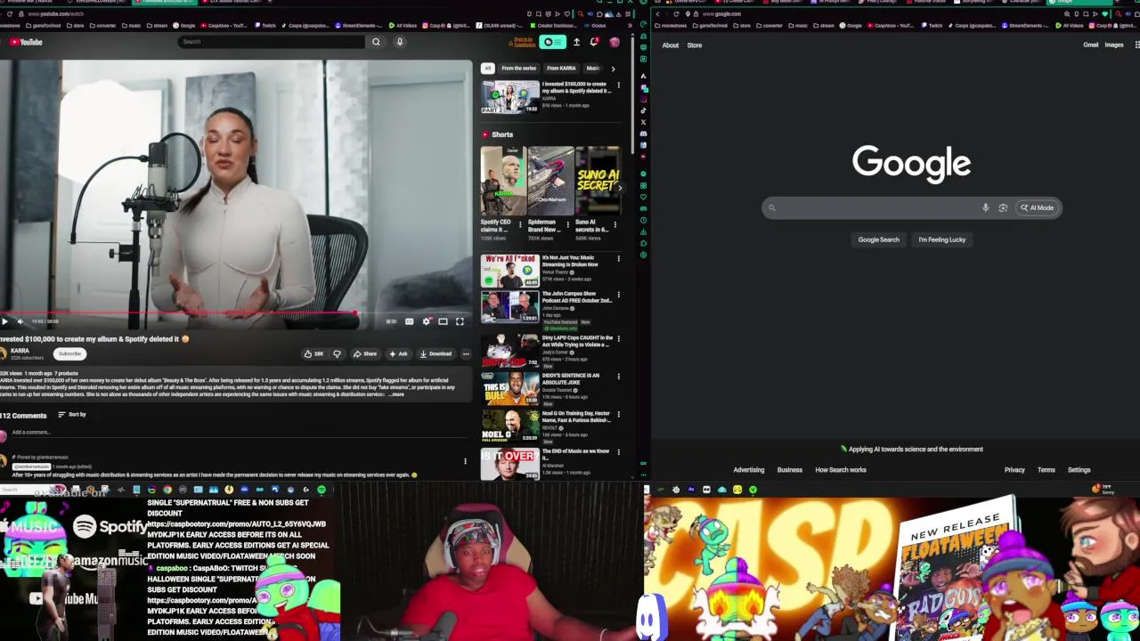Select the Music filter chip
Viewport: 1140px width, 641px height.
pyautogui.click(x=593, y=69)
